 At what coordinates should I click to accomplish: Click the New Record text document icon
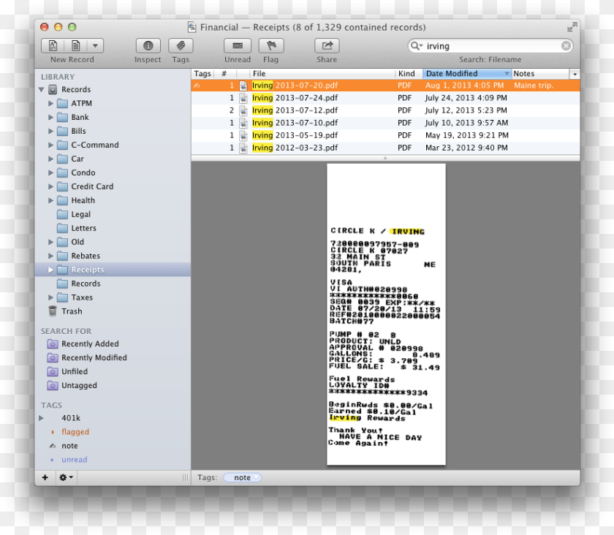pos(75,46)
